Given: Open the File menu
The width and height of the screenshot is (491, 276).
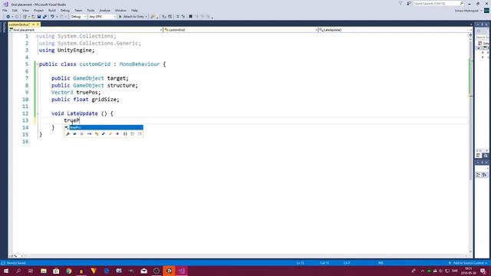Looking at the screenshot, I should pyautogui.click(x=5, y=10).
